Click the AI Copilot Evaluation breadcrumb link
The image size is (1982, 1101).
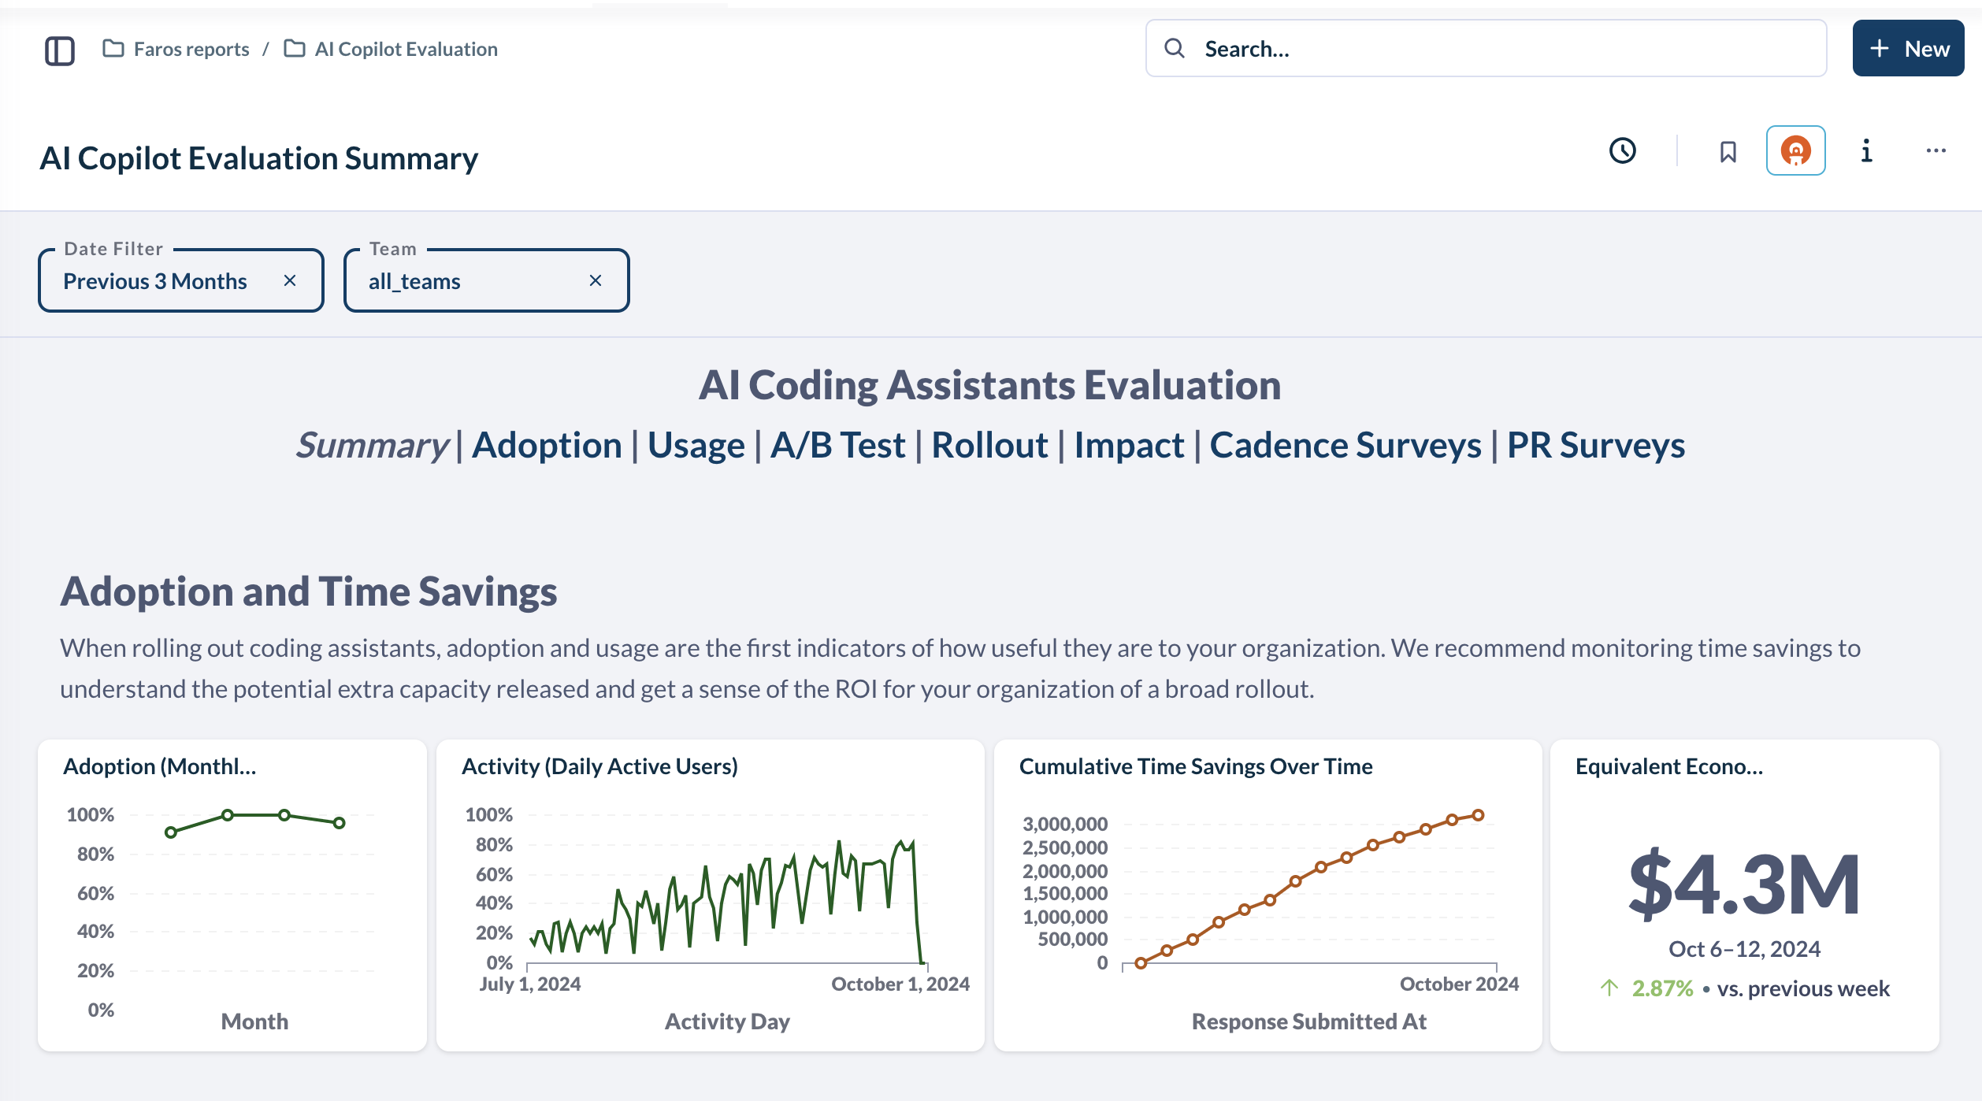pyautogui.click(x=406, y=49)
